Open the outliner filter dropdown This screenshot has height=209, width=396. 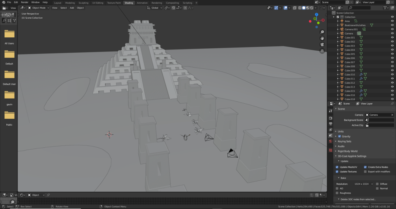pyautogui.click(x=386, y=8)
